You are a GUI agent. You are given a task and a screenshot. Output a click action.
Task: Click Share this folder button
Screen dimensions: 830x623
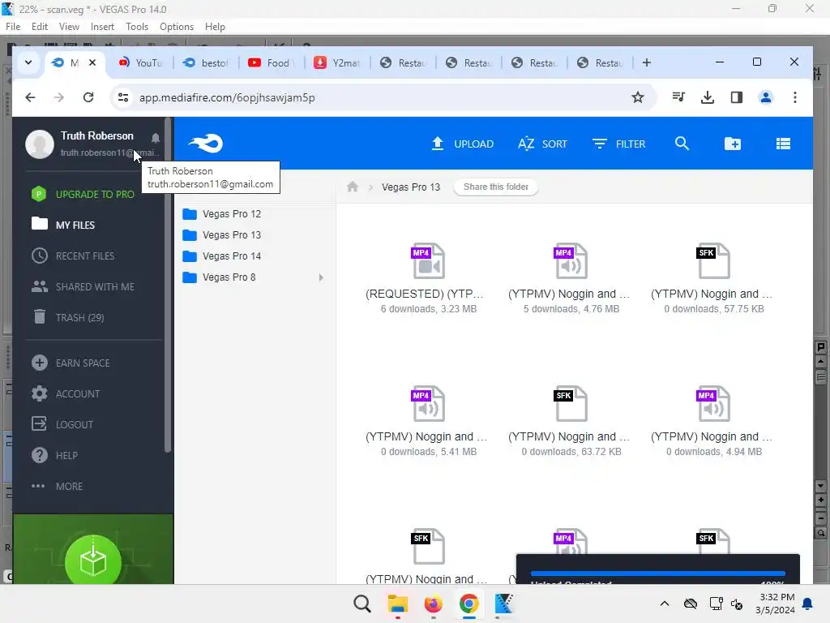point(496,187)
